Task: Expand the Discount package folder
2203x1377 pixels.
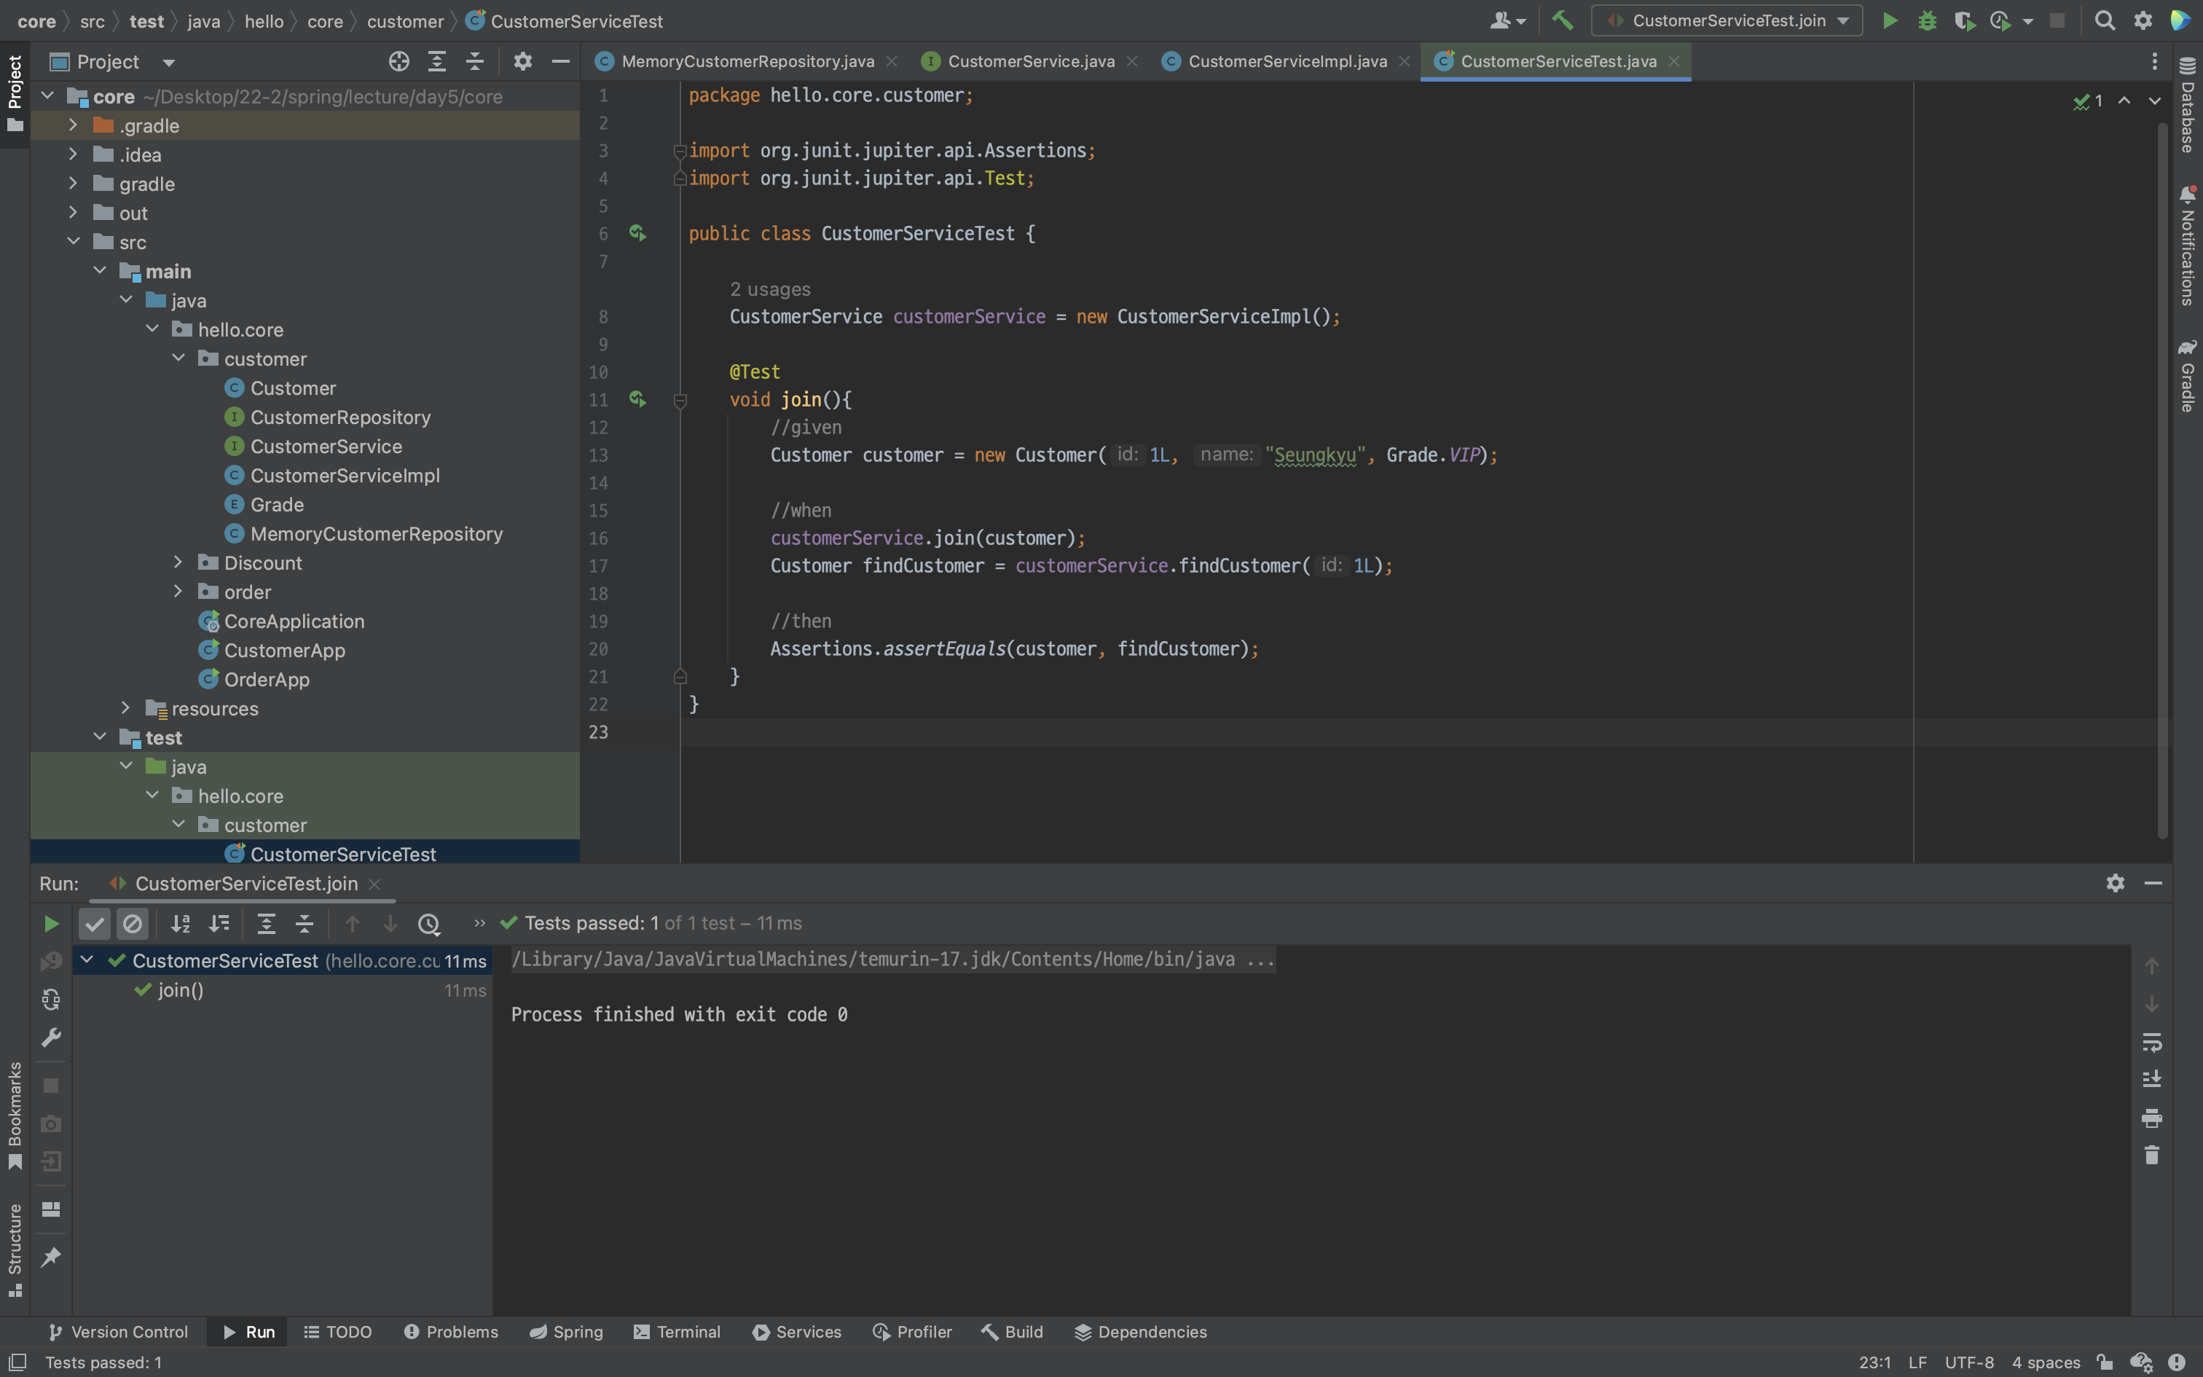Action: pyautogui.click(x=178, y=562)
